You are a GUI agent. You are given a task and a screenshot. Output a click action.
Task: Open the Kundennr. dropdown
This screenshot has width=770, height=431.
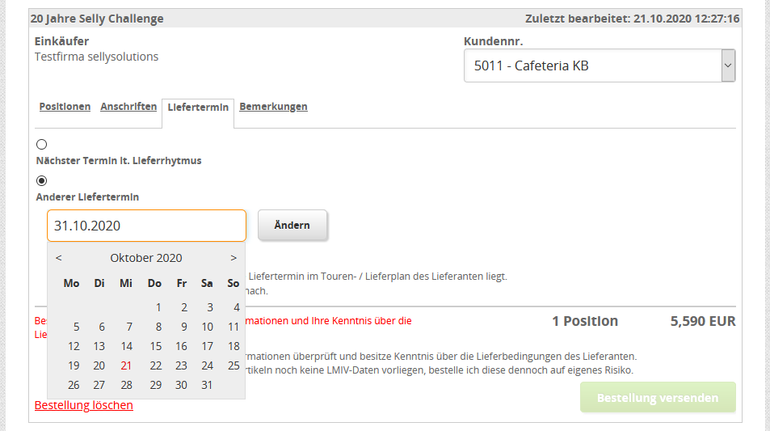[600, 65]
